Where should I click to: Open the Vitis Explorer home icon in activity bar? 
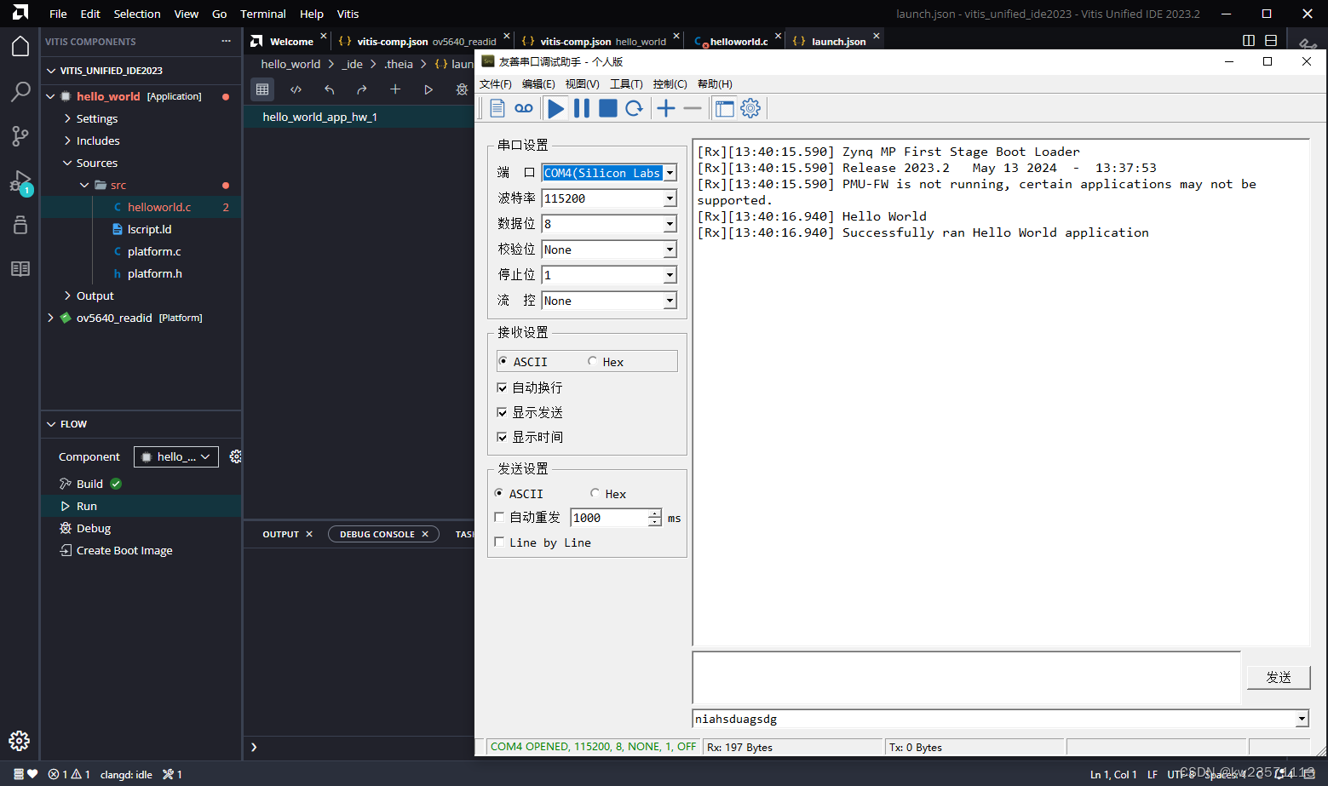20,46
